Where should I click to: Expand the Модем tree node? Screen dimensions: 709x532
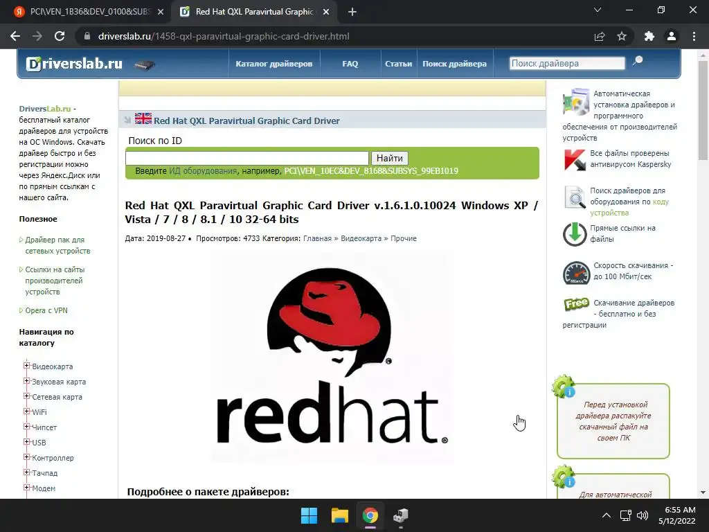(x=27, y=487)
